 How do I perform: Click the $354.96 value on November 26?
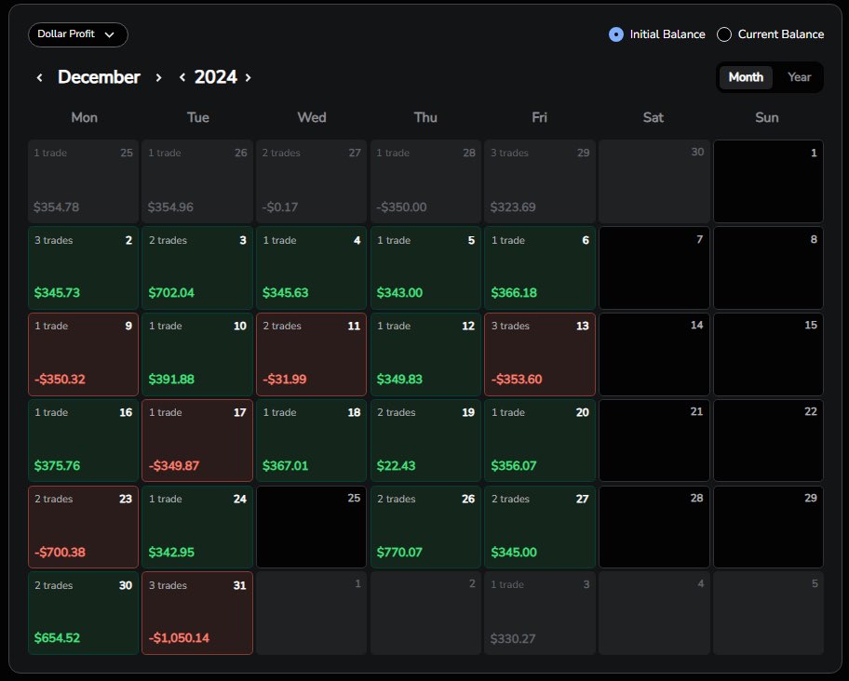click(x=170, y=207)
